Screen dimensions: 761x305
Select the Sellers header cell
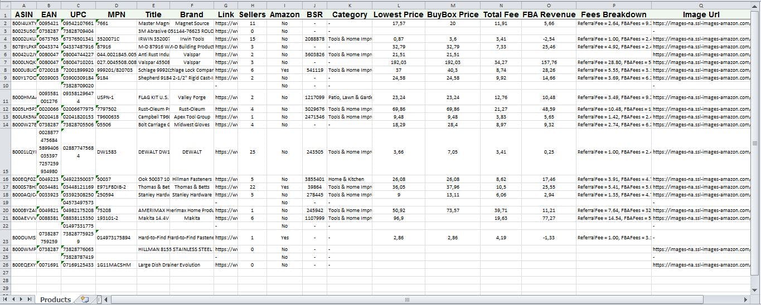tap(252, 14)
